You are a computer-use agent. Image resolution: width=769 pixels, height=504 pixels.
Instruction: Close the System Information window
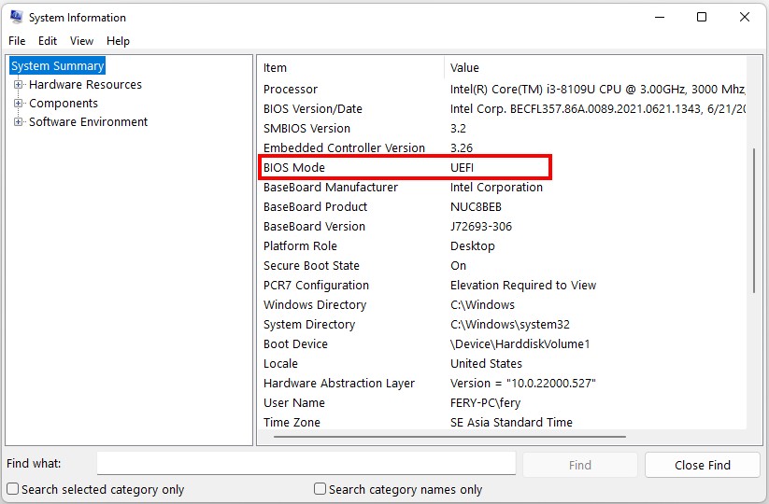click(x=744, y=17)
